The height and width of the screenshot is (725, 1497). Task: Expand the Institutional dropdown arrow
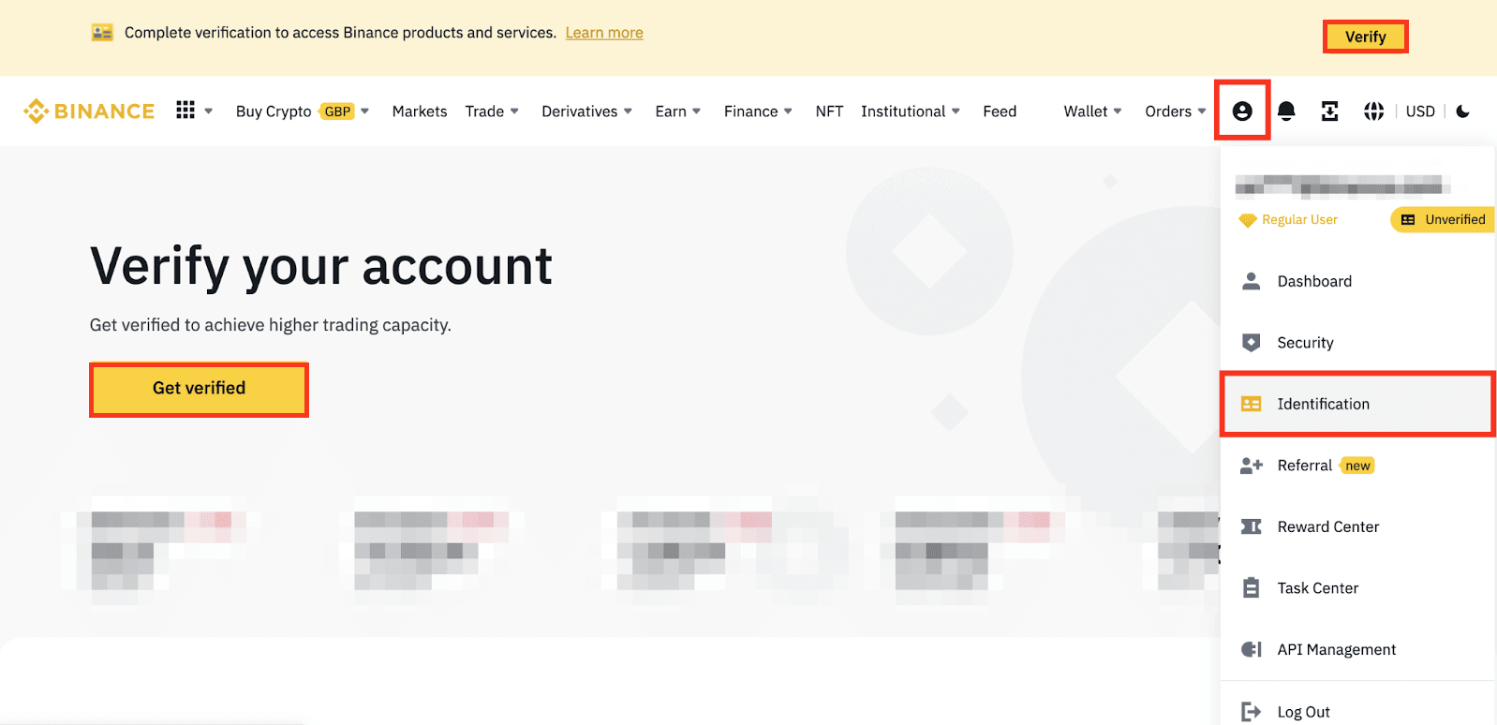956,111
